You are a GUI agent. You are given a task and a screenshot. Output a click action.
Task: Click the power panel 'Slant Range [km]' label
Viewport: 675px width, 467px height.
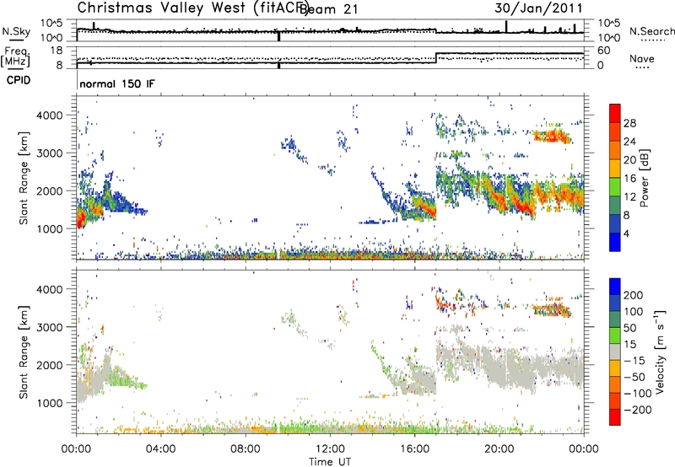point(24,178)
